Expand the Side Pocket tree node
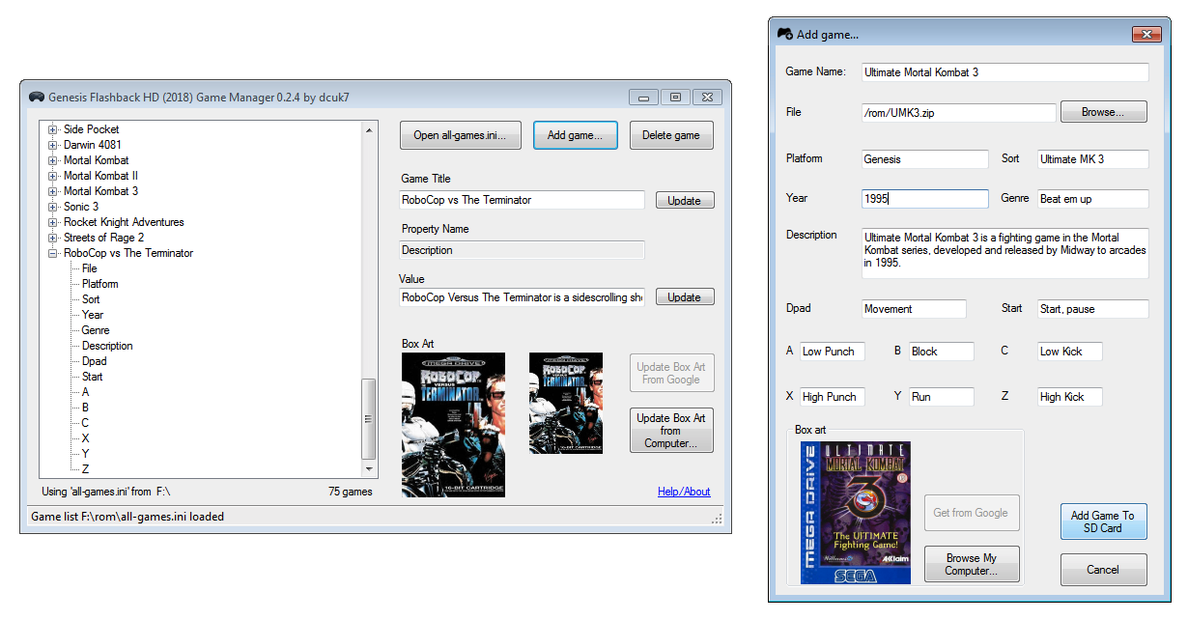The height and width of the screenshot is (620, 1188). click(52, 129)
